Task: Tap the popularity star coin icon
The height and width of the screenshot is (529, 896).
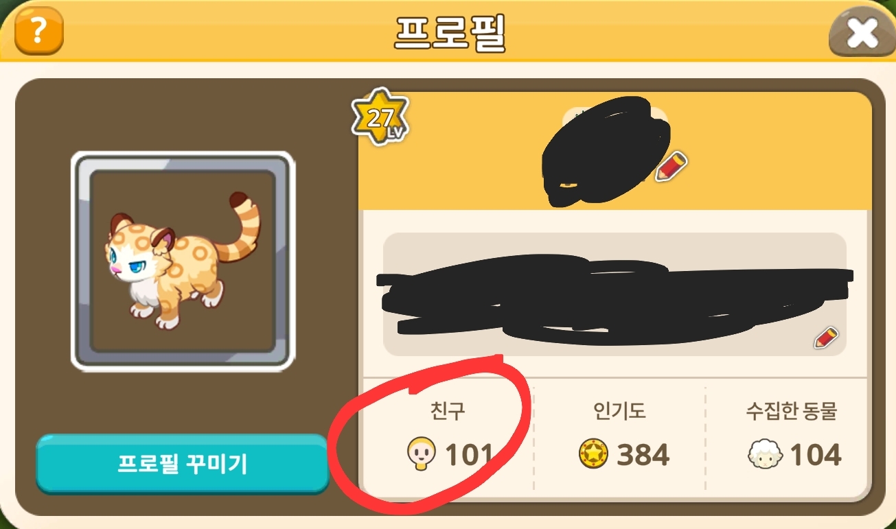Action: [x=594, y=454]
